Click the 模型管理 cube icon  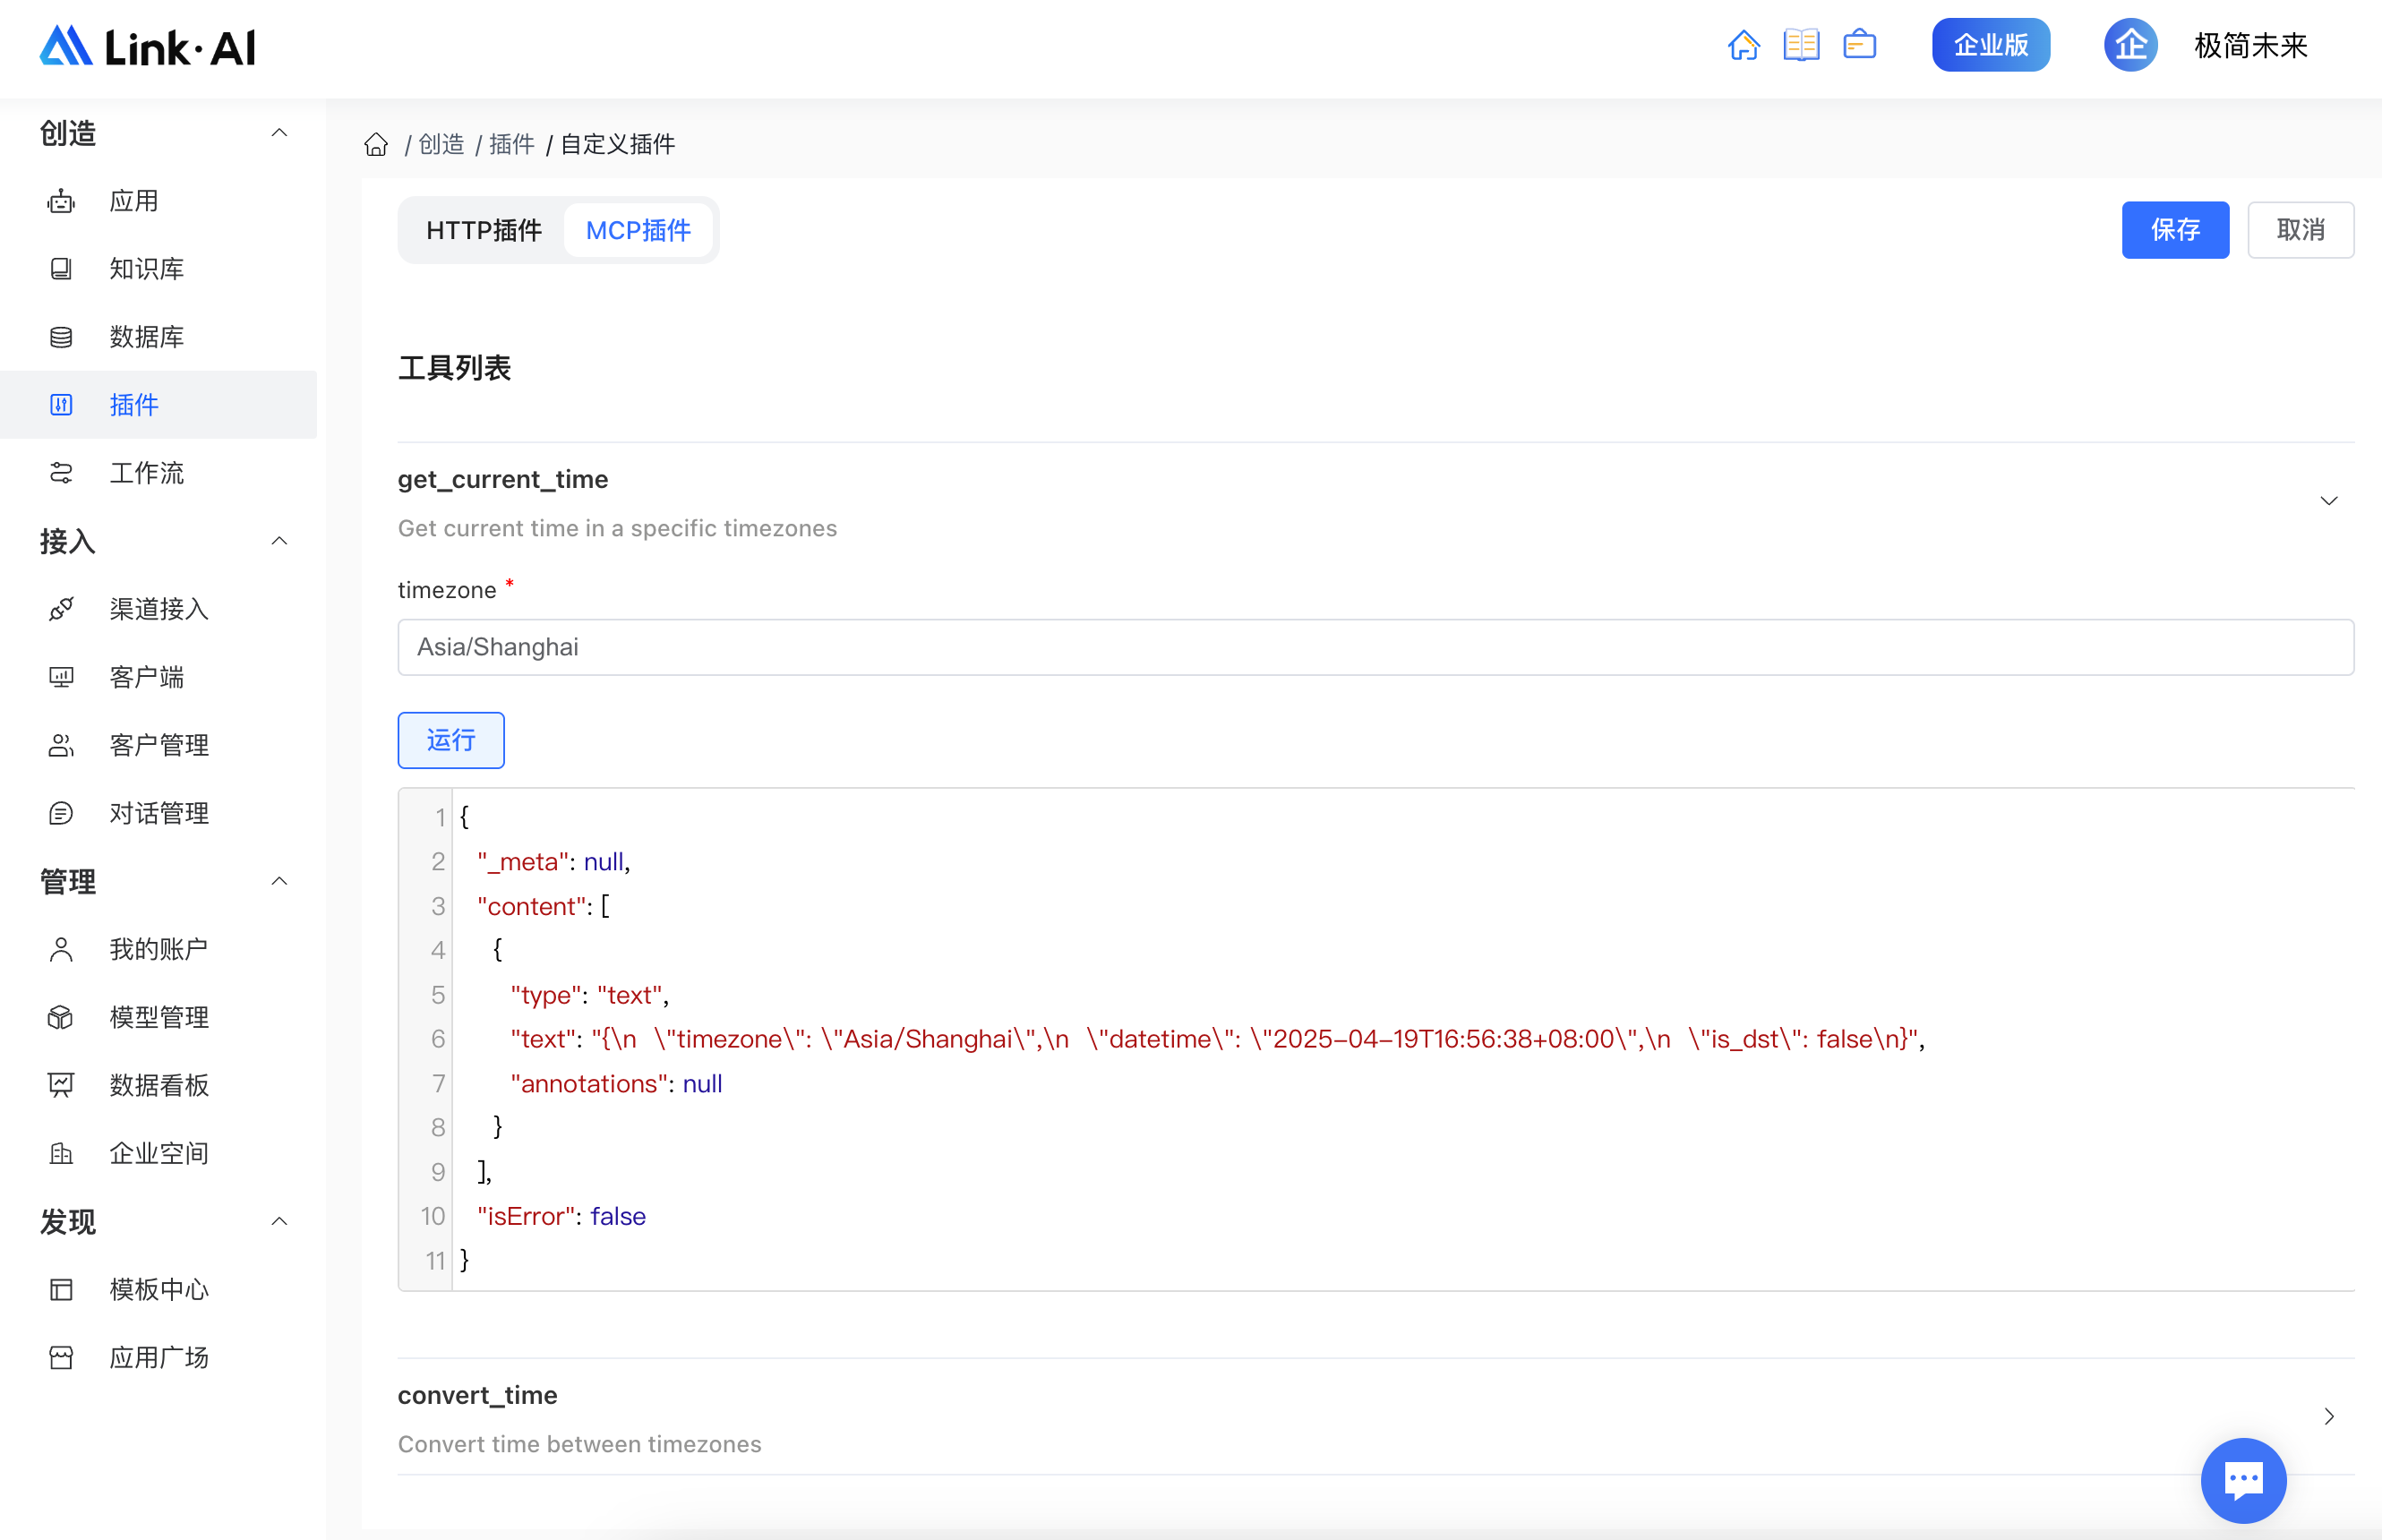(61, 1017)
